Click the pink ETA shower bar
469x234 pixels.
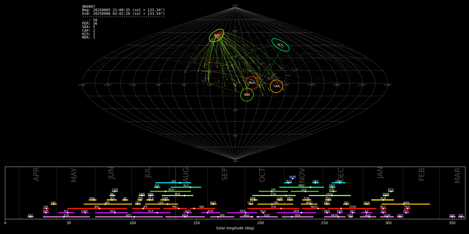coord(66,217)
